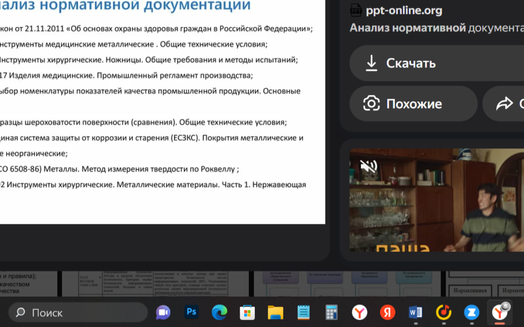Switch to Yandex Music in the taskbar
The image size is (524, 327).
pos(444,312)
